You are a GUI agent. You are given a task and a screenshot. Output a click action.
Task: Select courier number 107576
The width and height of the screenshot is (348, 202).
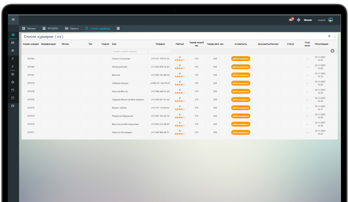pos(31,100)
